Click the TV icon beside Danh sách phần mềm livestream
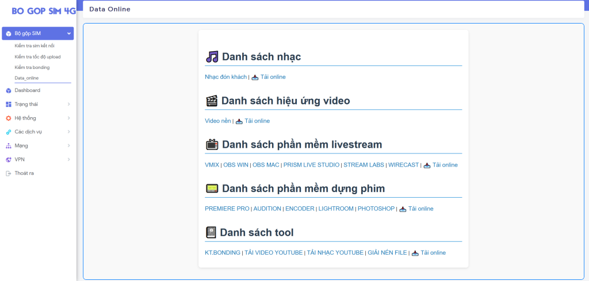The image size is (589, 281). click(x=212, y=144)
